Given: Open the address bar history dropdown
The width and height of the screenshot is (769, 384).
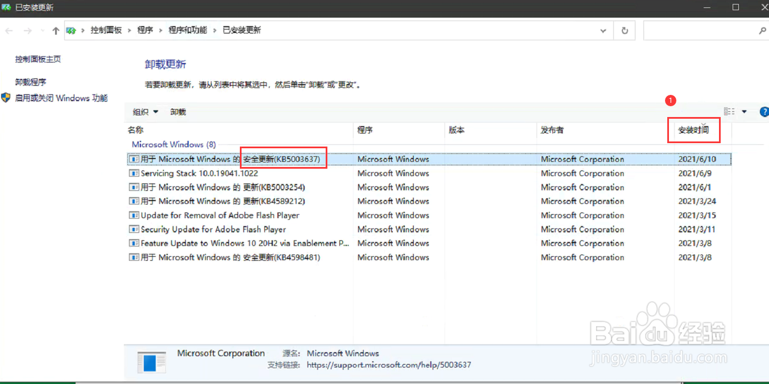Looking at the screenshot, I should [x=603, y=30].
